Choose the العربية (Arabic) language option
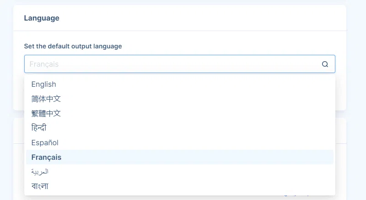 (40, 172)
